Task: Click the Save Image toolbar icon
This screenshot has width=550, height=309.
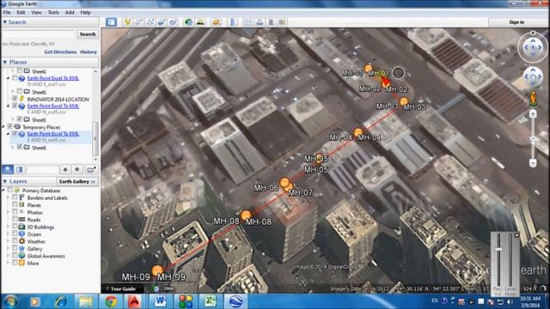Action: click(272, 22)
